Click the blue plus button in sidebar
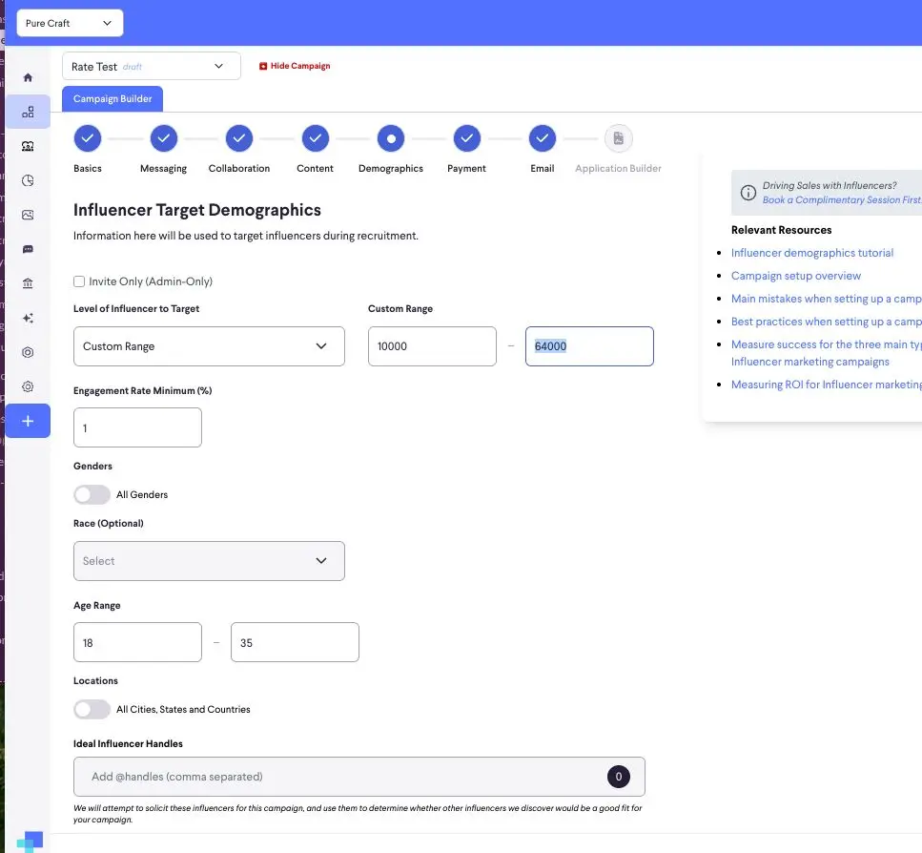922x853 pixels. point(28,421)
